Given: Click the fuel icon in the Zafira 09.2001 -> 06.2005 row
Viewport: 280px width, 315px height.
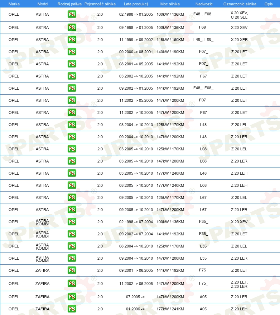Looking at the screenshot, I should point(72,270).
